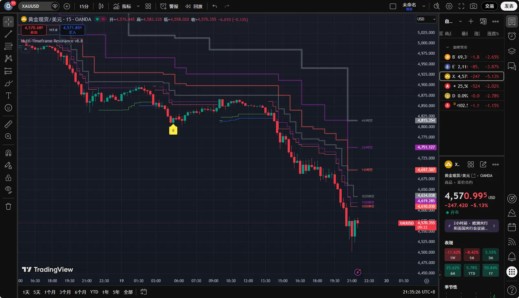The image size is (519, 298).
Task: Select the ruler measure tool
Action: pos(8,124)
